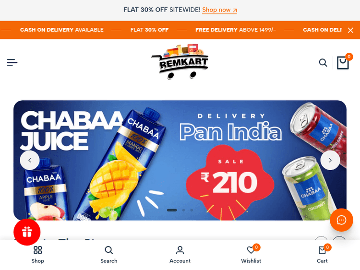Viewport: 360px width, 270px height.
Task: Advance to next banner slide
Action: pyautogui.click(x=330, y=160)
